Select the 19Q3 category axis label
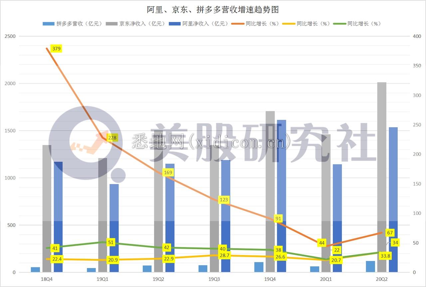 click(x=214, y=280)
